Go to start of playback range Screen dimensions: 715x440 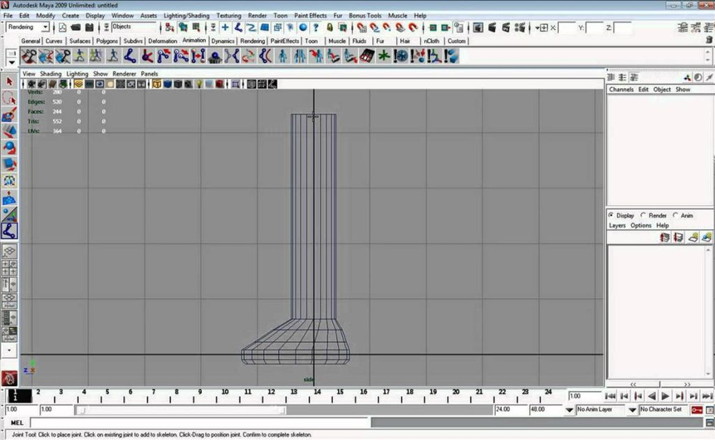tap(610, 396)
